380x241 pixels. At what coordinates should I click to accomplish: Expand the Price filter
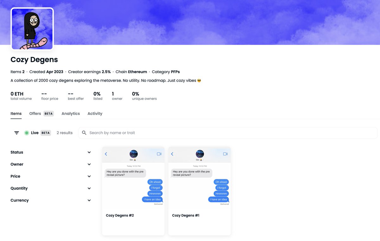[x=51, y=176]
